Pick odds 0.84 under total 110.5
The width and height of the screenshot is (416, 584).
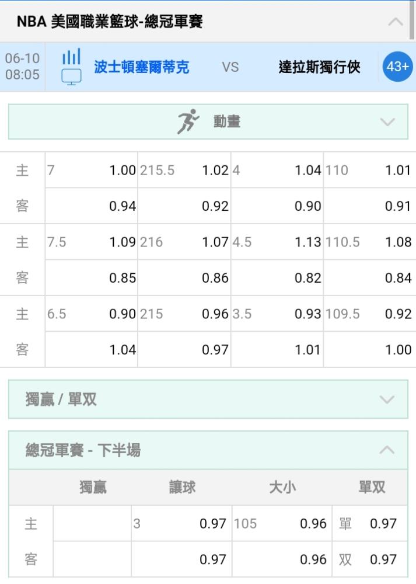[369, 278]
